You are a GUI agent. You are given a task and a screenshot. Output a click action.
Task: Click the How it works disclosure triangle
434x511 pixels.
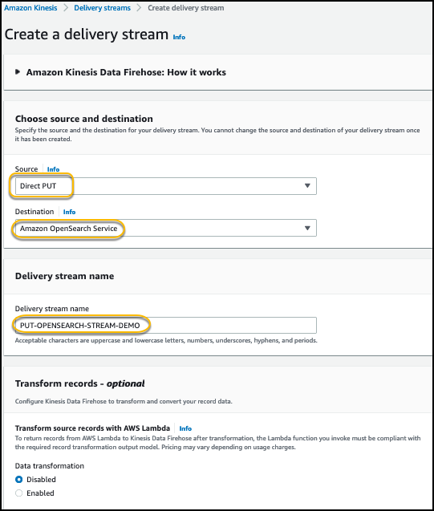coord(18,72)
